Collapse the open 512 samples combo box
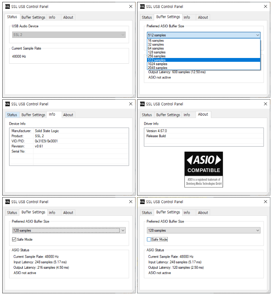Image resolution: width=273 pixels, height=296 pixels. 204,35
